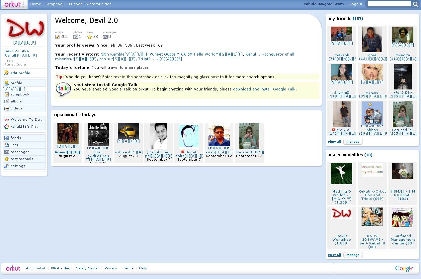Click into the header search box
The width and height of the screenshot is (421, 279).
(389, 4)
